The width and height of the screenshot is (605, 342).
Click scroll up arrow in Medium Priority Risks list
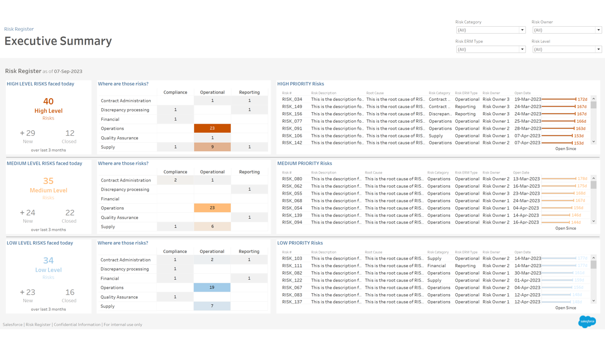[593, 179]
